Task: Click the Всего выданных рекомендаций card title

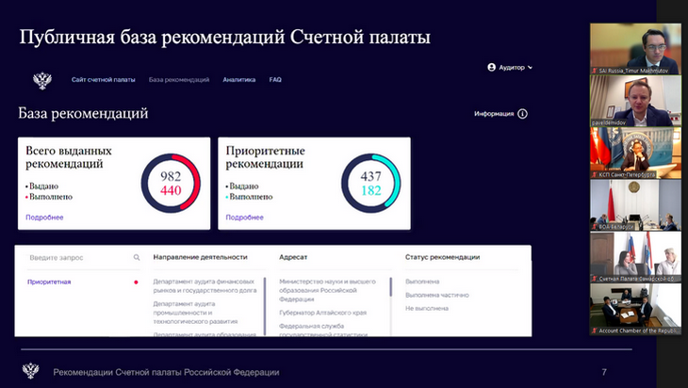Action: tap(69, 157)
